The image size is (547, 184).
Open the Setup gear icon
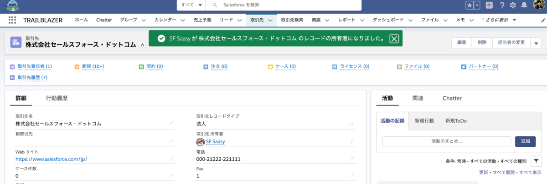click(513, 5)
